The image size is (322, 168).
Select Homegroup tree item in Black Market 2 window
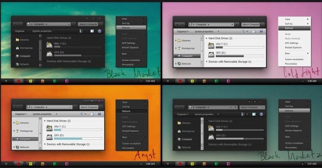(186, 131)
